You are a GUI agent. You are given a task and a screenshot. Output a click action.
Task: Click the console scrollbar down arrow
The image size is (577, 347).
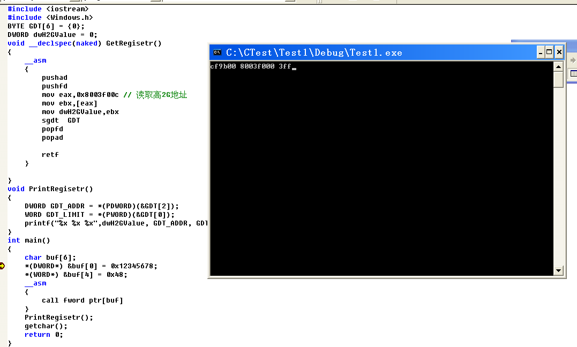pyautogui.click(x=559, y=271)
